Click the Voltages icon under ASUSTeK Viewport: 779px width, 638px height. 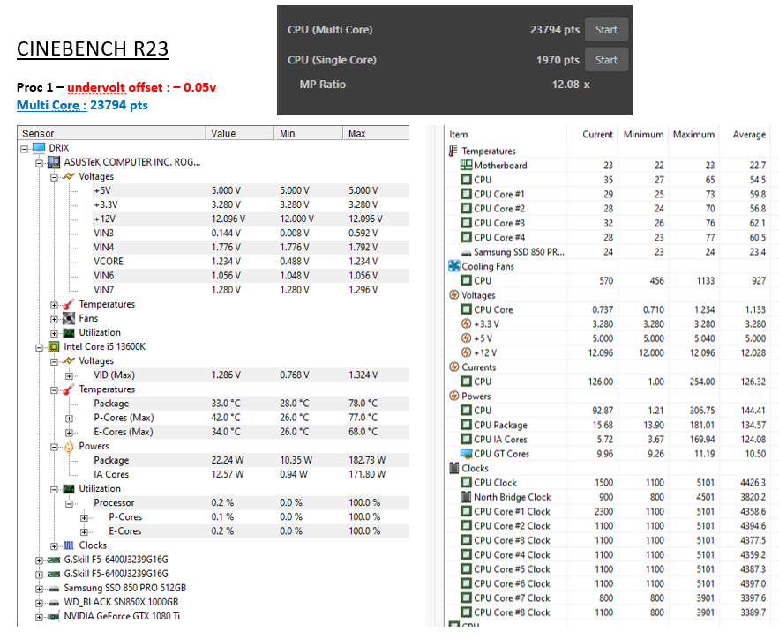point(69,176)
